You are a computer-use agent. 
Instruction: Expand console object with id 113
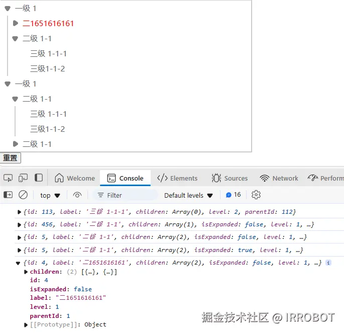click(19, 212)
